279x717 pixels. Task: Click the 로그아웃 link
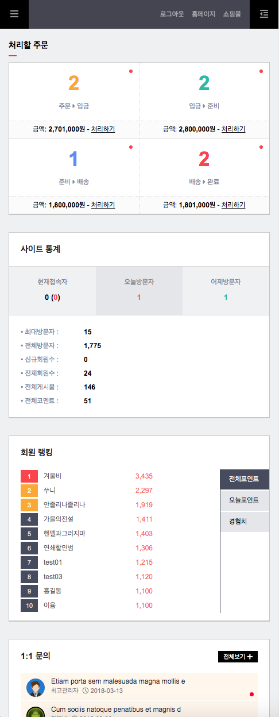tap(172, 14)
